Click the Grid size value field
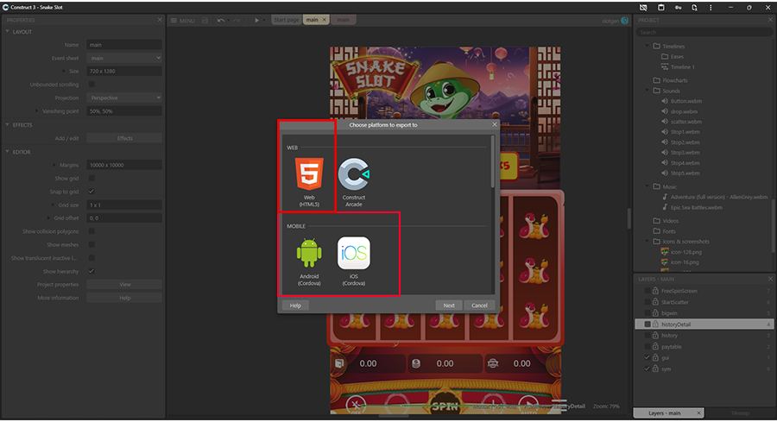This screenshot has width=777, height=422. (123, 205)
